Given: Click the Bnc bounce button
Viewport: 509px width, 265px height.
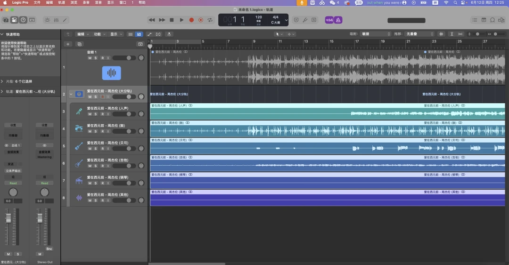Looking at the screenshot, I should pos(49,249).
